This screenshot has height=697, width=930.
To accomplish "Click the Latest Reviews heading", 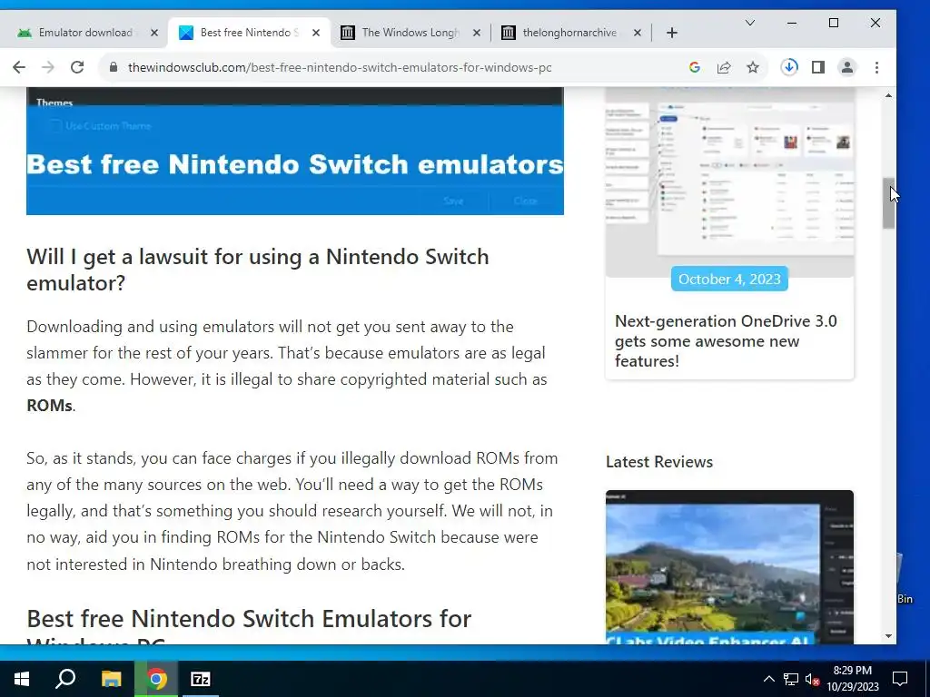I will [659, 462].
